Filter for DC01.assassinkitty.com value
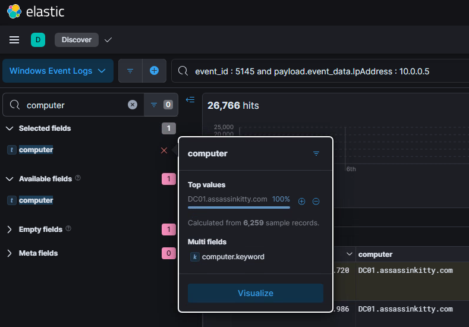This screenshot has height=327, width=469. click(x=301, y=202)
